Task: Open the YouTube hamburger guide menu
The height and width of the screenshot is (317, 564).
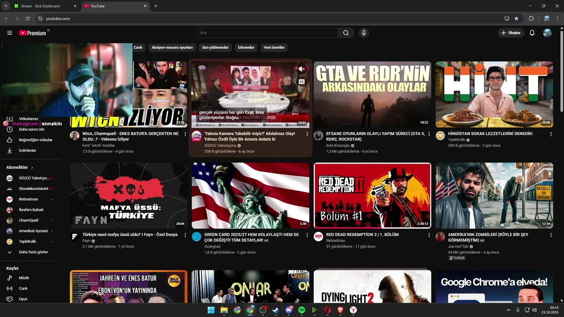Action: coord(9,33)
